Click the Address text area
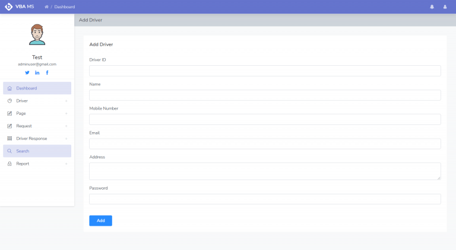This screenshot has width=456, height=250. coord(265,171)
